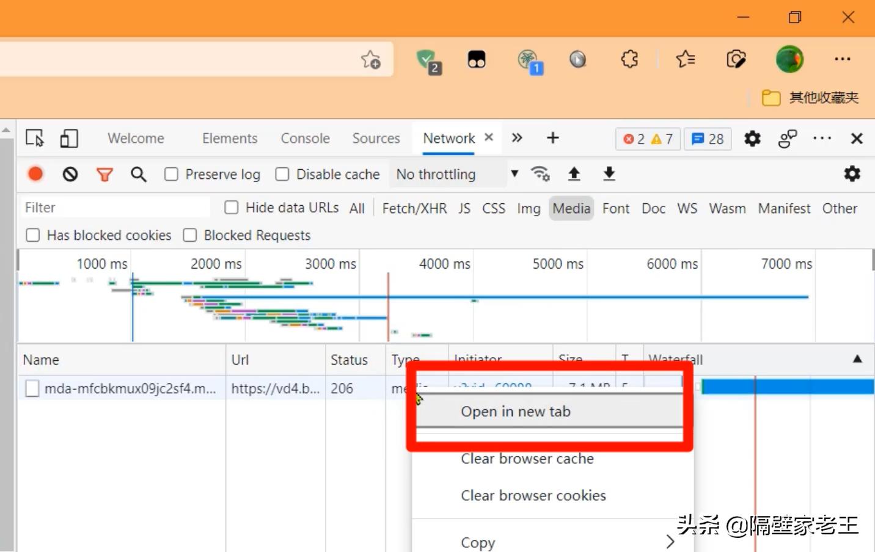This screenshot has width=875, height=552.
Task: Add a new DevTools tool tab
Action: tap(552, 138)
